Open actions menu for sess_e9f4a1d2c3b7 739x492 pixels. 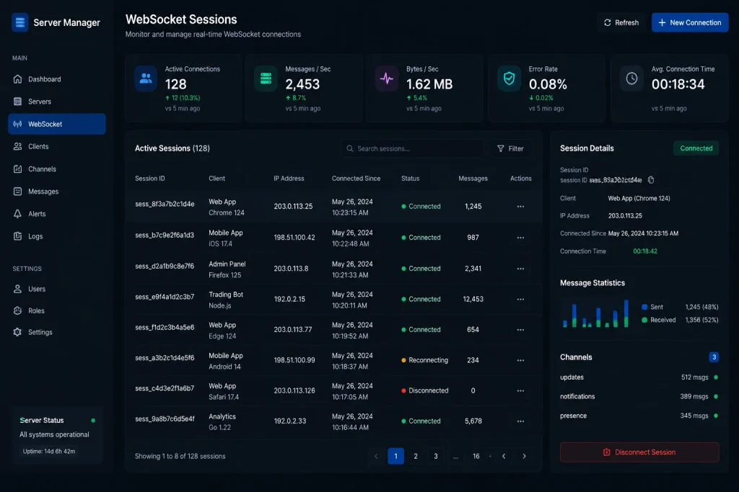(520, 299)
